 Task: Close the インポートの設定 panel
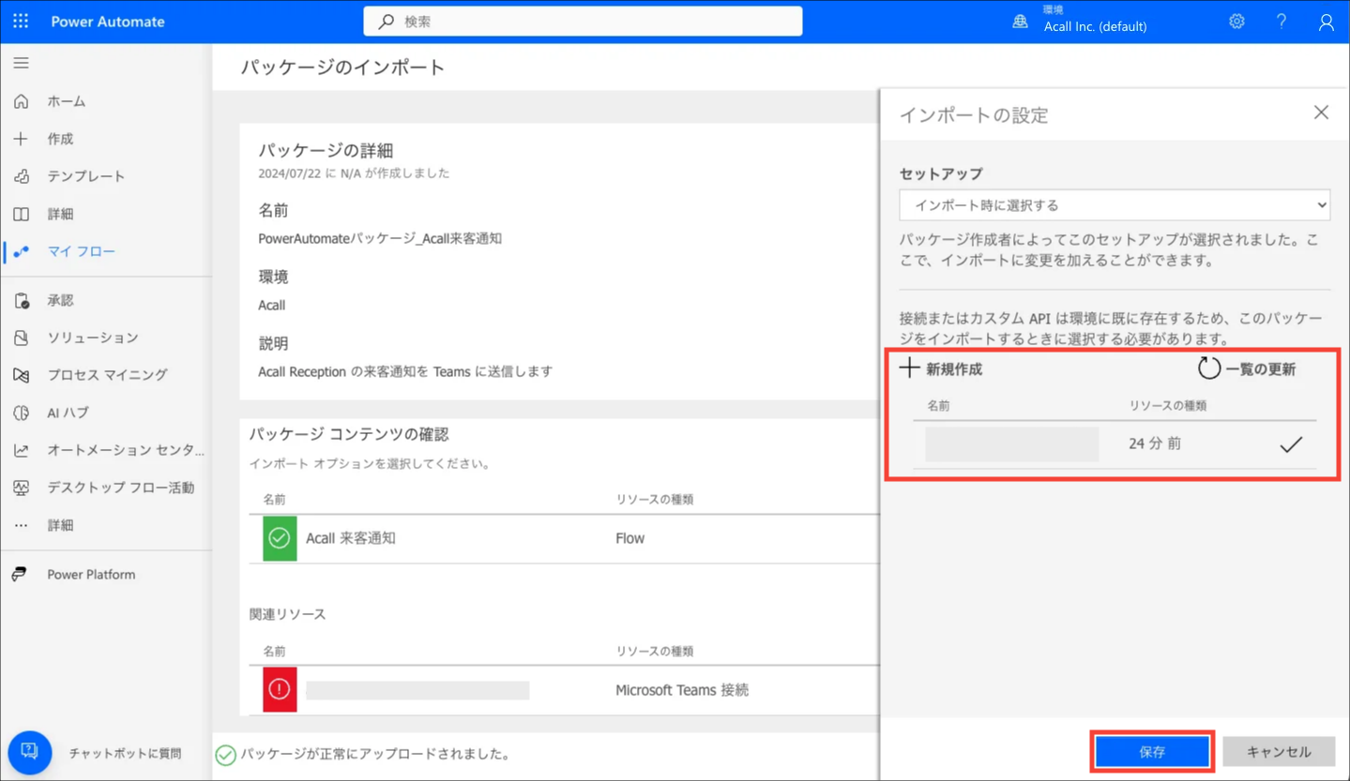click(1321, 113)
